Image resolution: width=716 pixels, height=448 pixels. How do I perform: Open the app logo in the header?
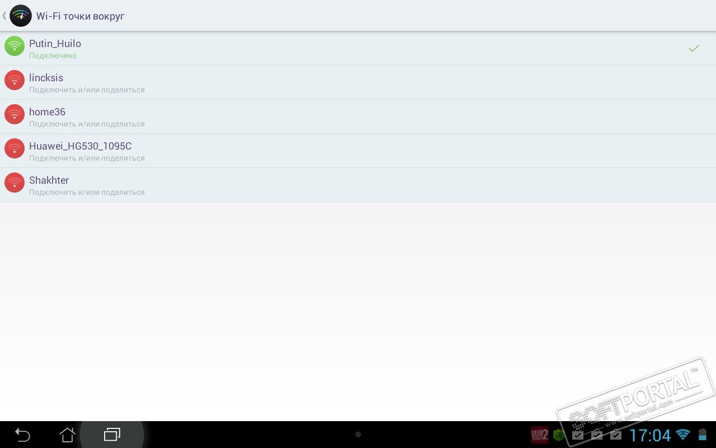point(21,16)
